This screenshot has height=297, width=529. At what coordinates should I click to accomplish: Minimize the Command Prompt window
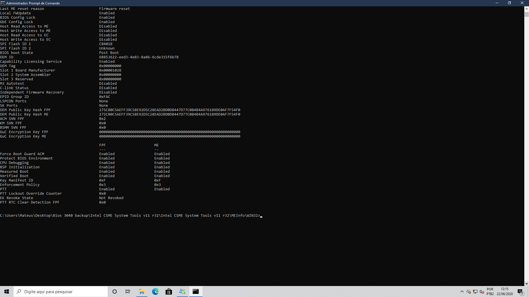(497, 3)
